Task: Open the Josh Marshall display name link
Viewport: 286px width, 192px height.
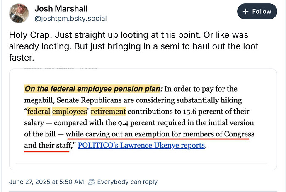Action: tap(61, 9)
